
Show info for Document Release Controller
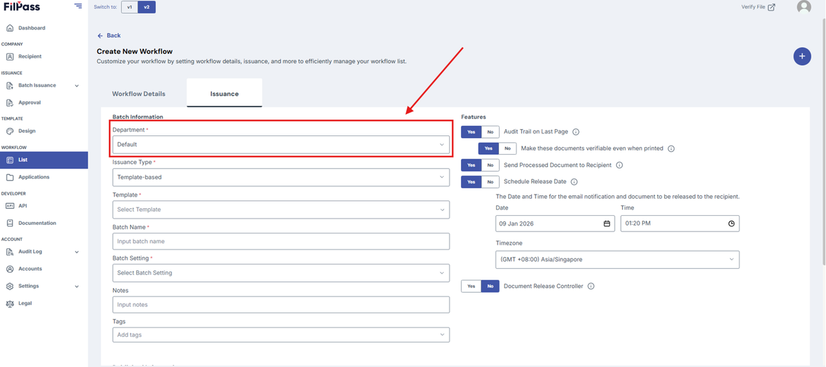[591, 286]
